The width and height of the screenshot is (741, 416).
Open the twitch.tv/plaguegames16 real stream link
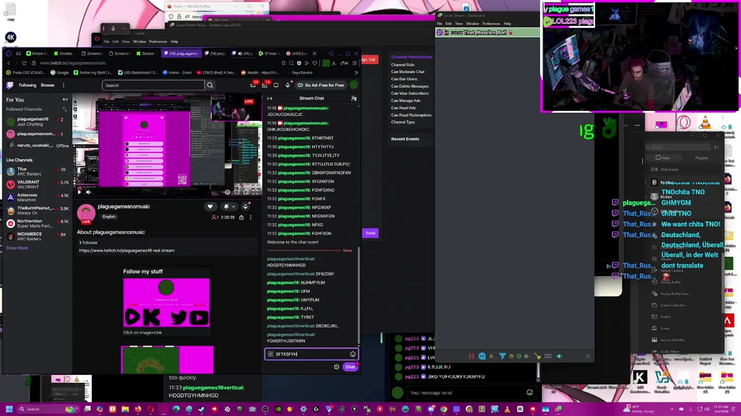pos(127,250)
